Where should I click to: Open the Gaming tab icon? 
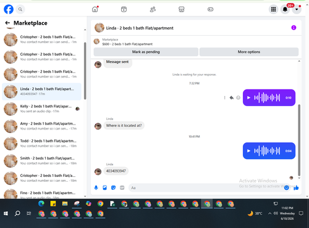(x=210, y=9)
